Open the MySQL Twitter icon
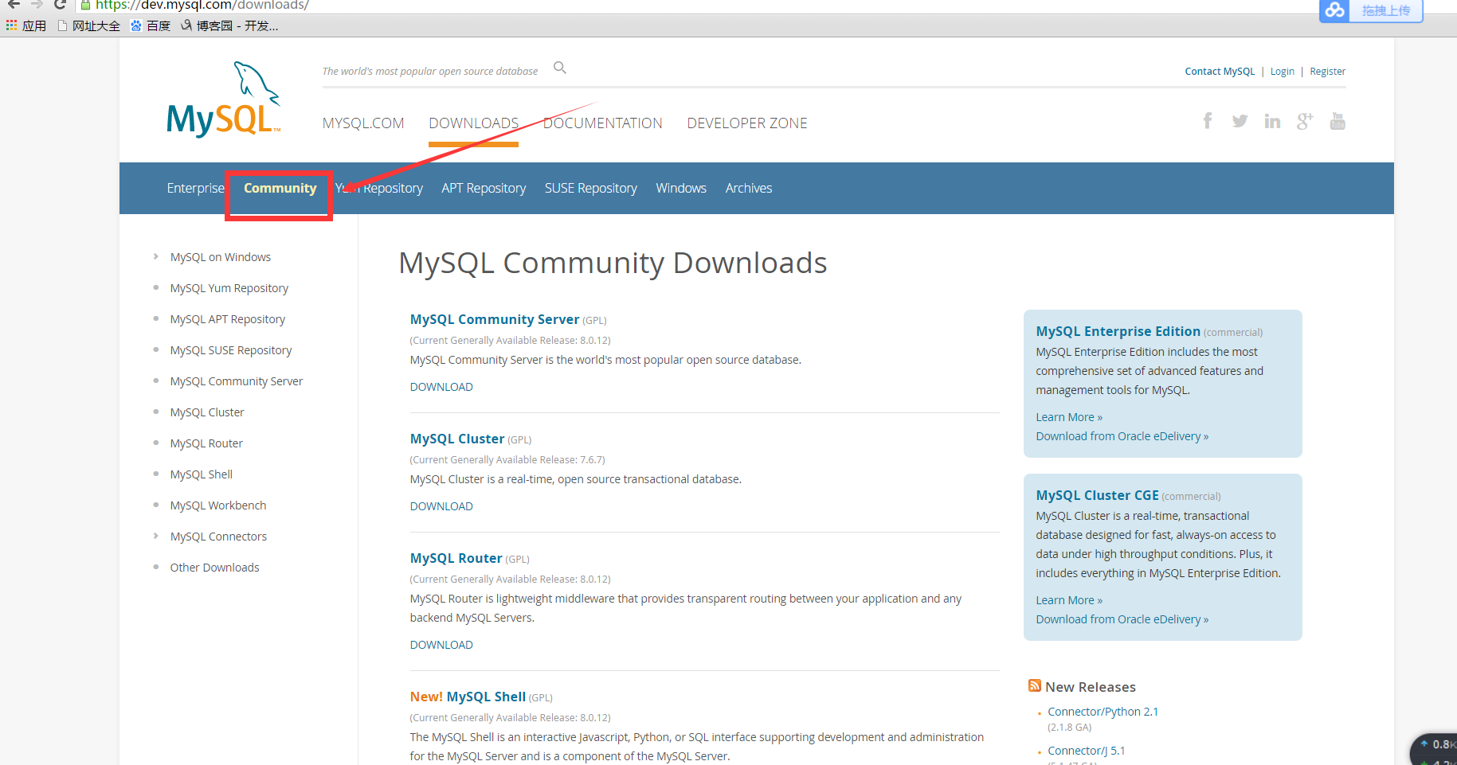The height and width of the screenshot is (765, 1457). point(1240,121)
